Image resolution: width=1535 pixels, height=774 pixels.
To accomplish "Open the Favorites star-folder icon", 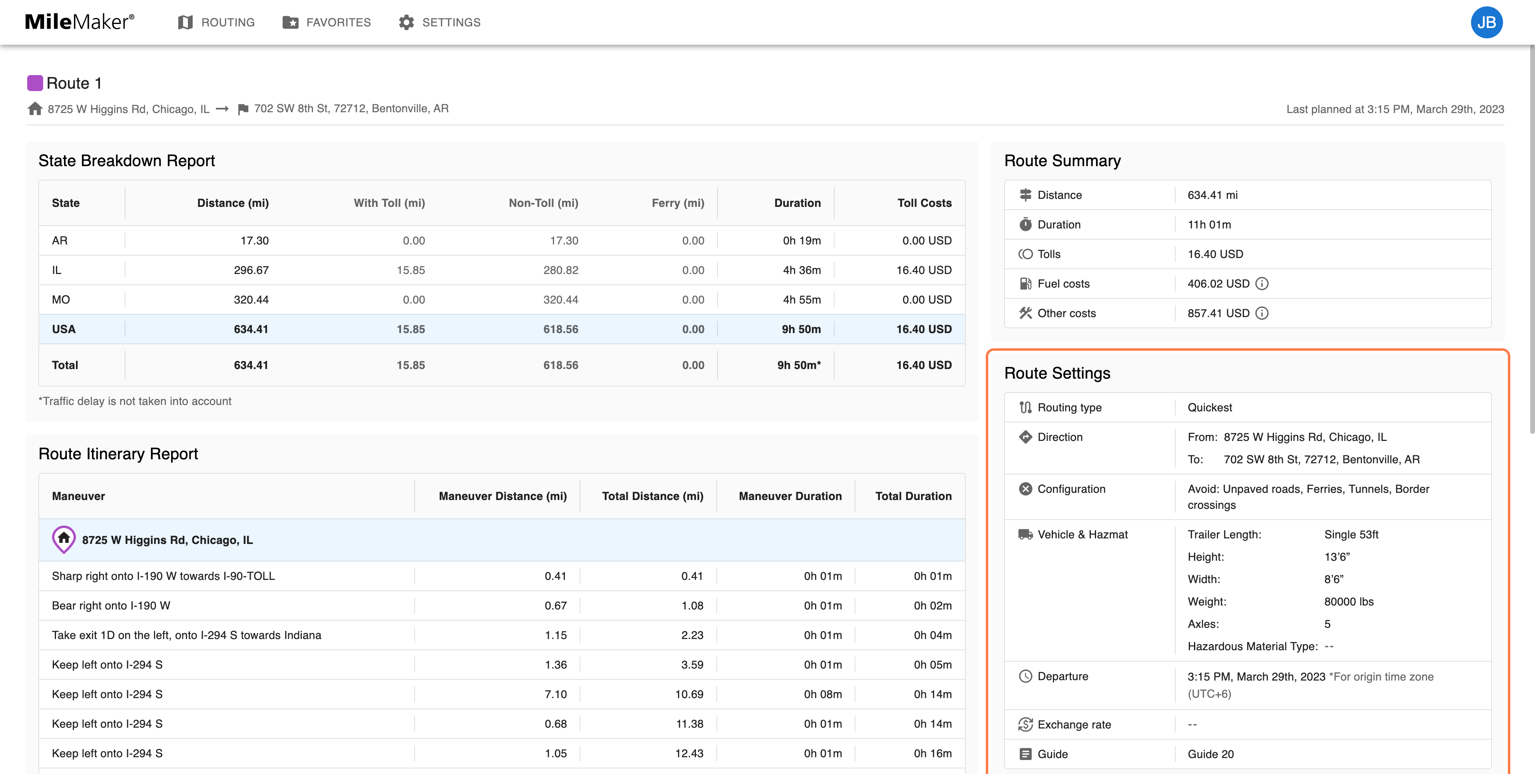I will (x=290, y=23).
